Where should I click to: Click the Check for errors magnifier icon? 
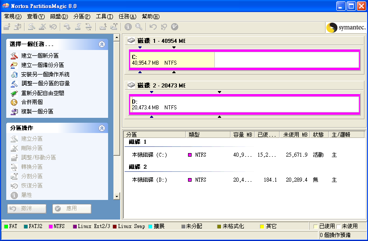(139, 27)
